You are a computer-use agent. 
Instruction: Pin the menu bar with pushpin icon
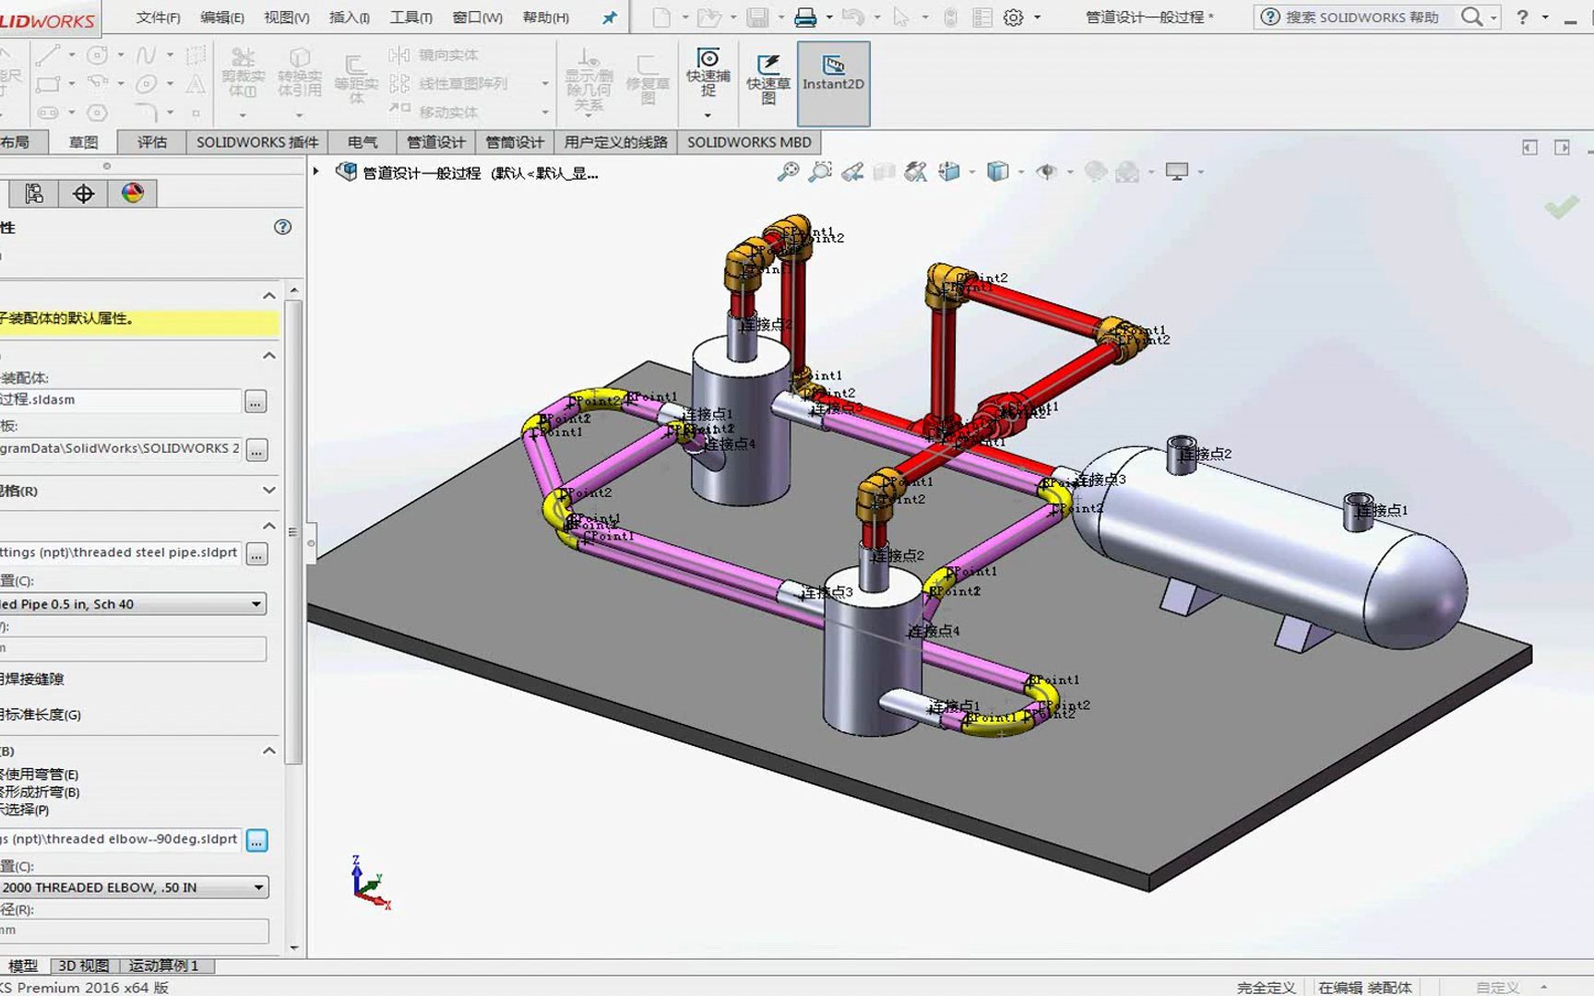tap(609, 18)
